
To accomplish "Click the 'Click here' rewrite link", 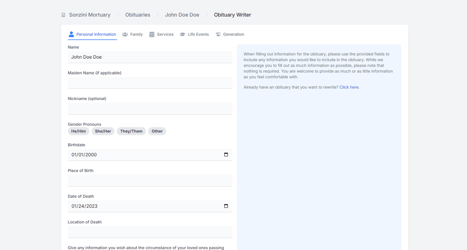I will click(x=349, y=87).
